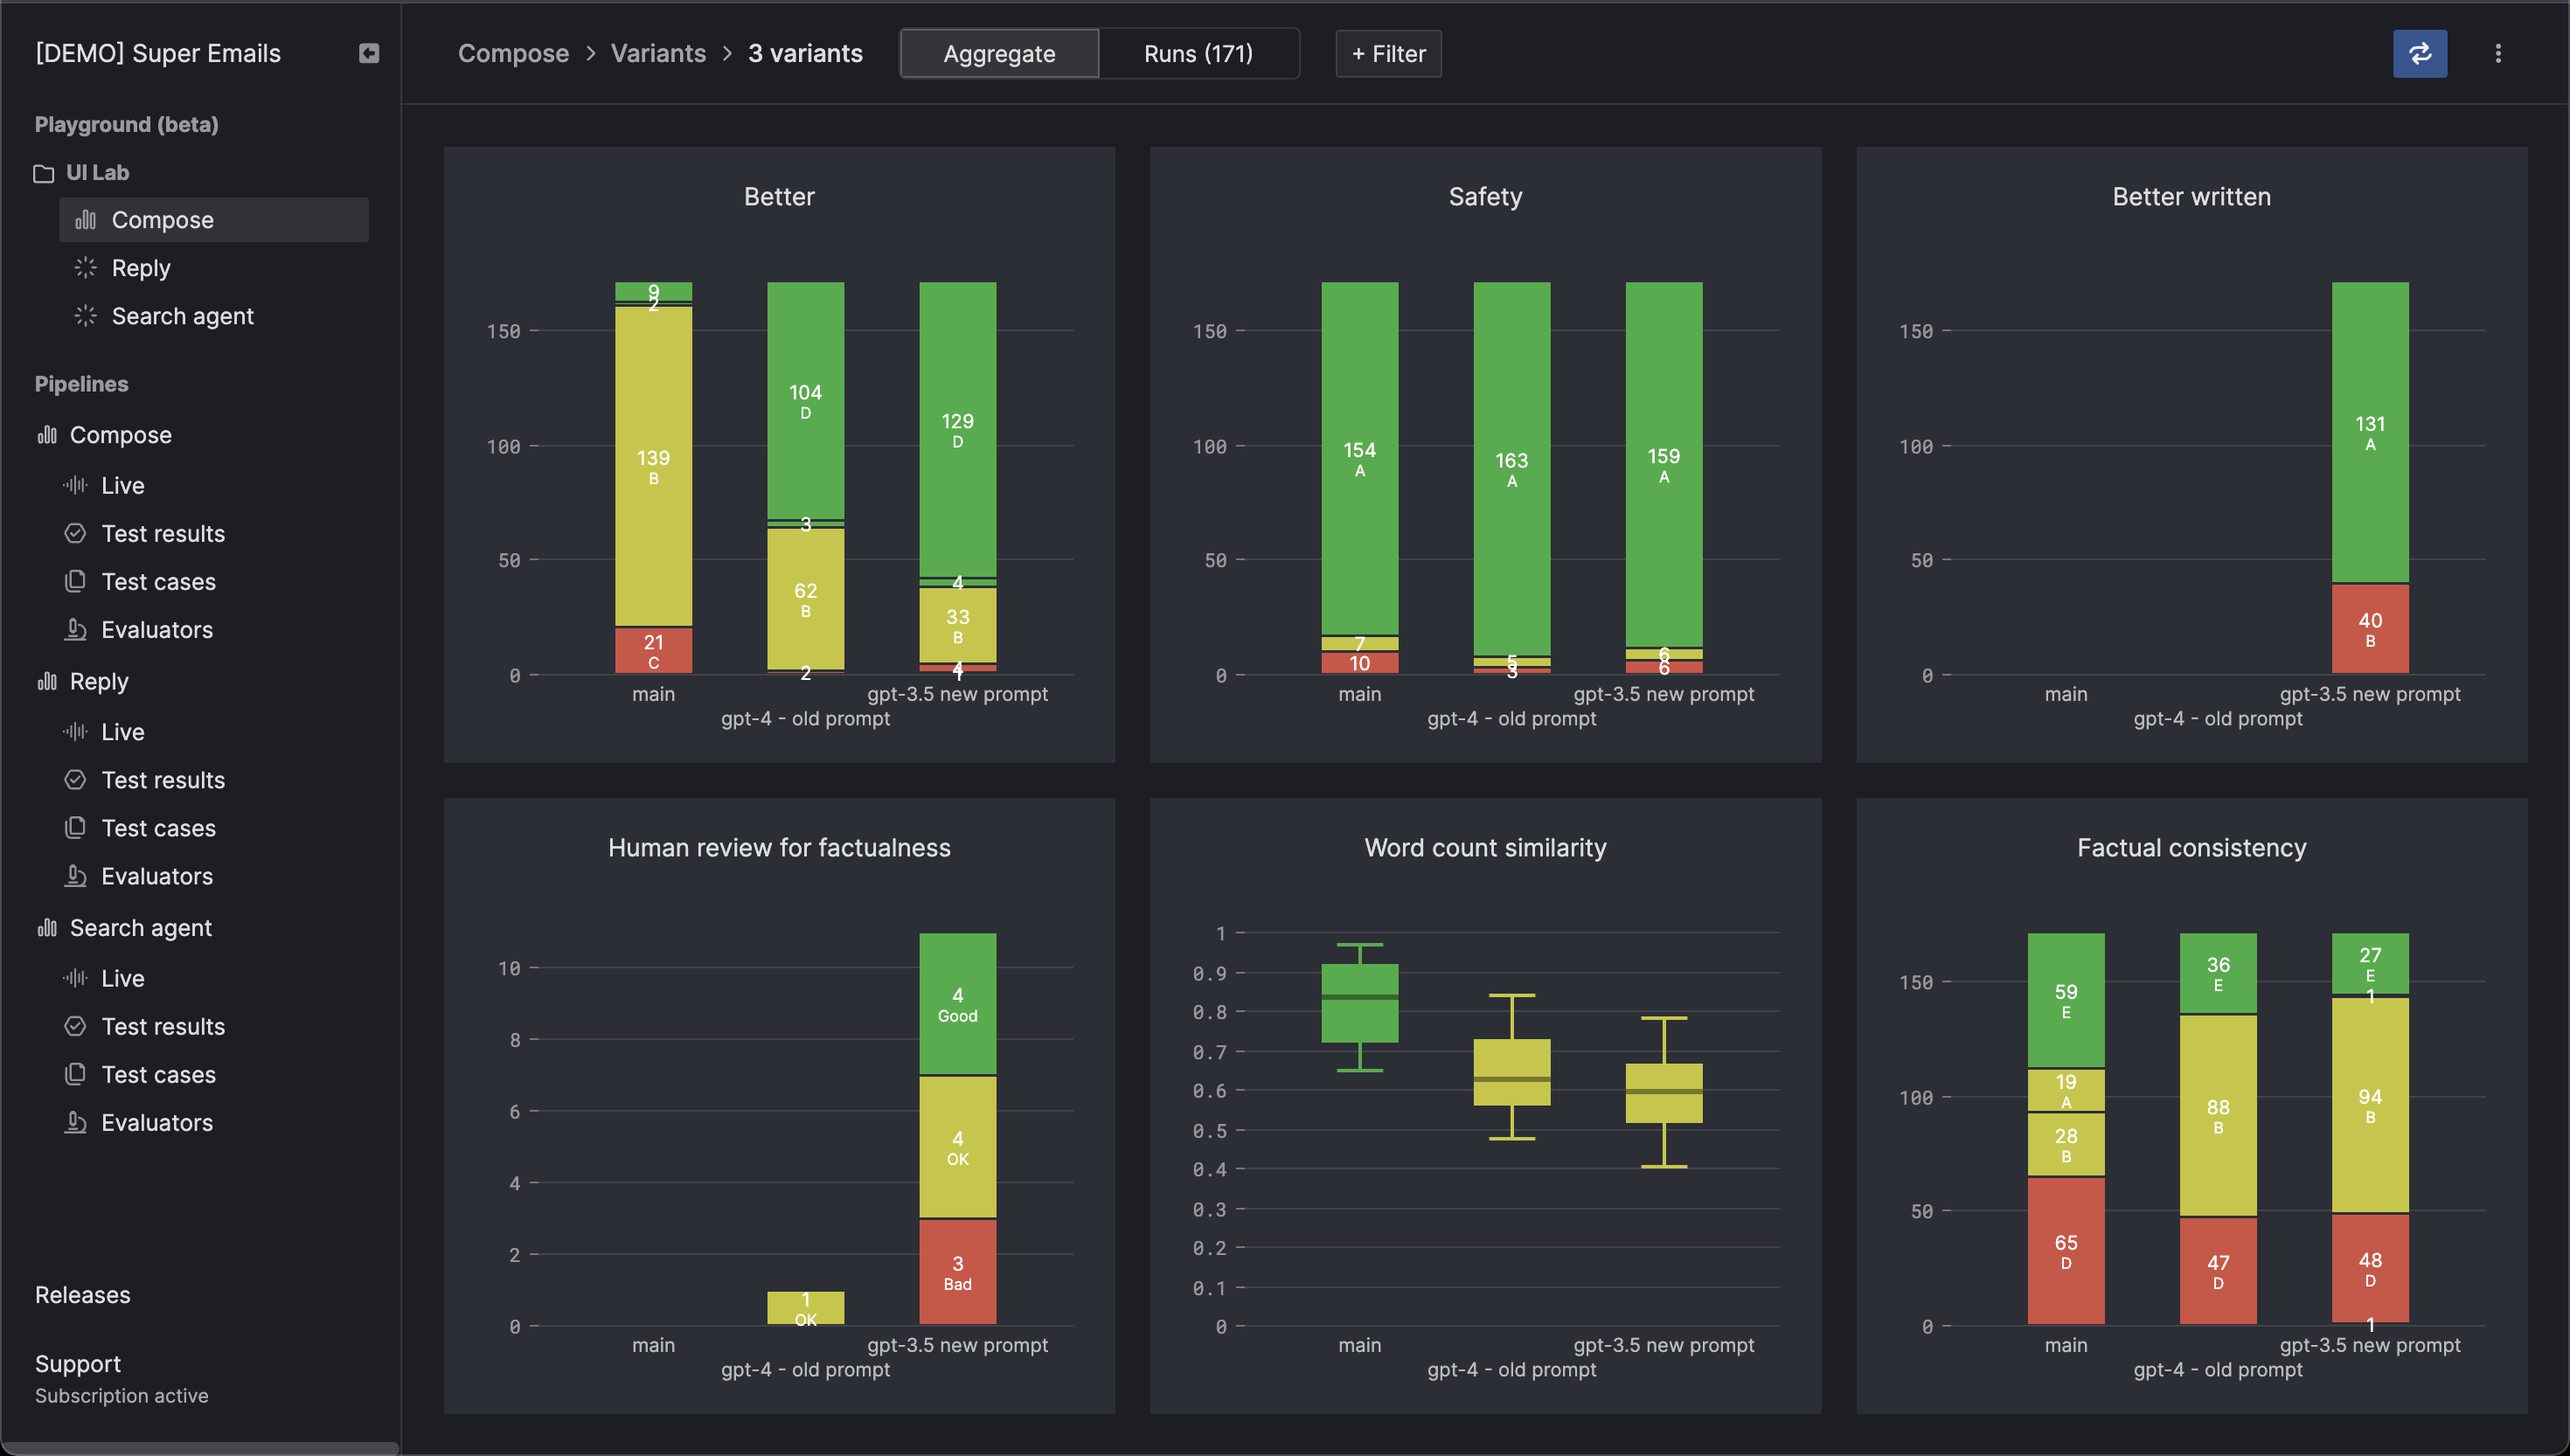
Task: Click the Search agent spinner icon under UI Lab
Action: [x=86, y=316]
